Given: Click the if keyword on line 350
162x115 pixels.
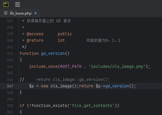Looking at the screenshot, I should [x=22, y=106].
